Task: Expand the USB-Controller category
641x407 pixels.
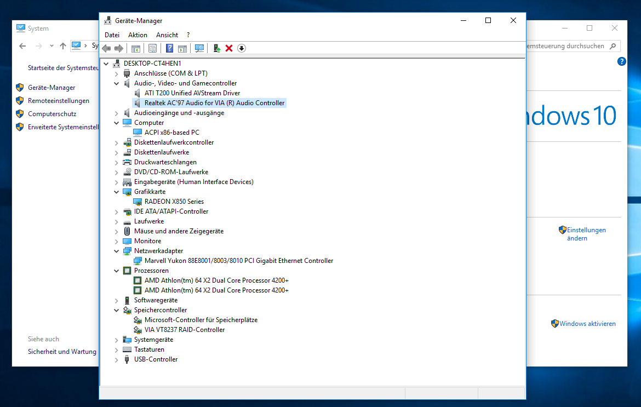Action: (x=117, y=359)
